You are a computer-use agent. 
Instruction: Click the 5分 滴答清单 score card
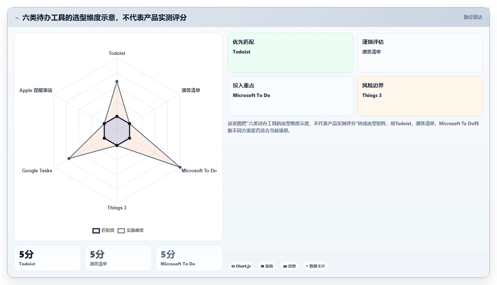point(118,258)
